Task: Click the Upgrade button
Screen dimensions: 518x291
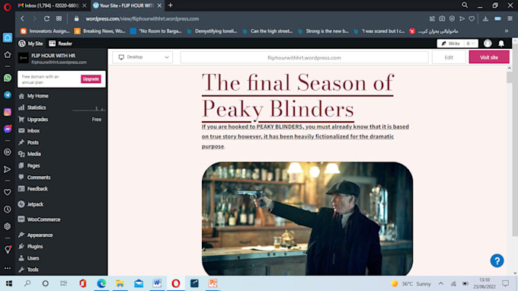Action: tap(91, 79)
